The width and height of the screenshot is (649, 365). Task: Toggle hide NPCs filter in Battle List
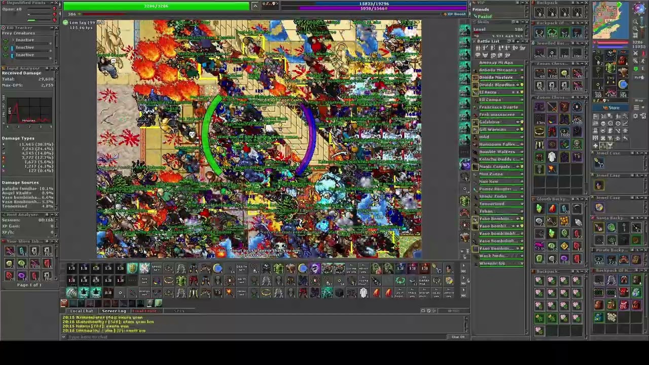point(478,55)
